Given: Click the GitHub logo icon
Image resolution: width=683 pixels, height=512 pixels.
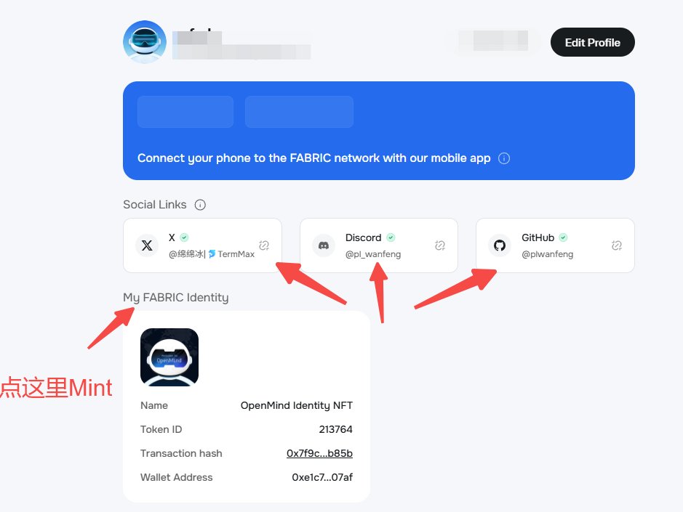Looking at the screenshot, I should pyautogui.click(x=500, y=245).
